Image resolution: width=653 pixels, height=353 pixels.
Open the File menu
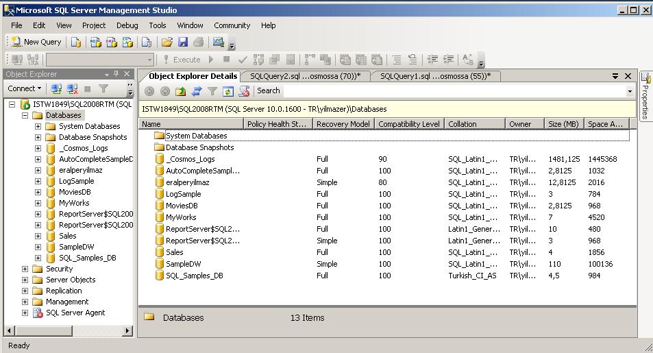(16, 25)
